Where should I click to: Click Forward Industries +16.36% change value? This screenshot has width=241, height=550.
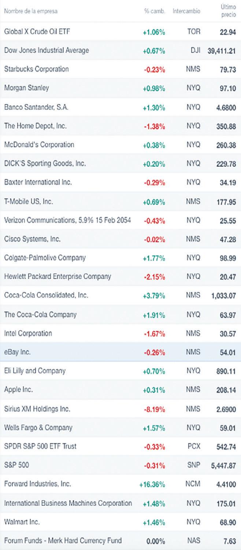coord(152,484)
